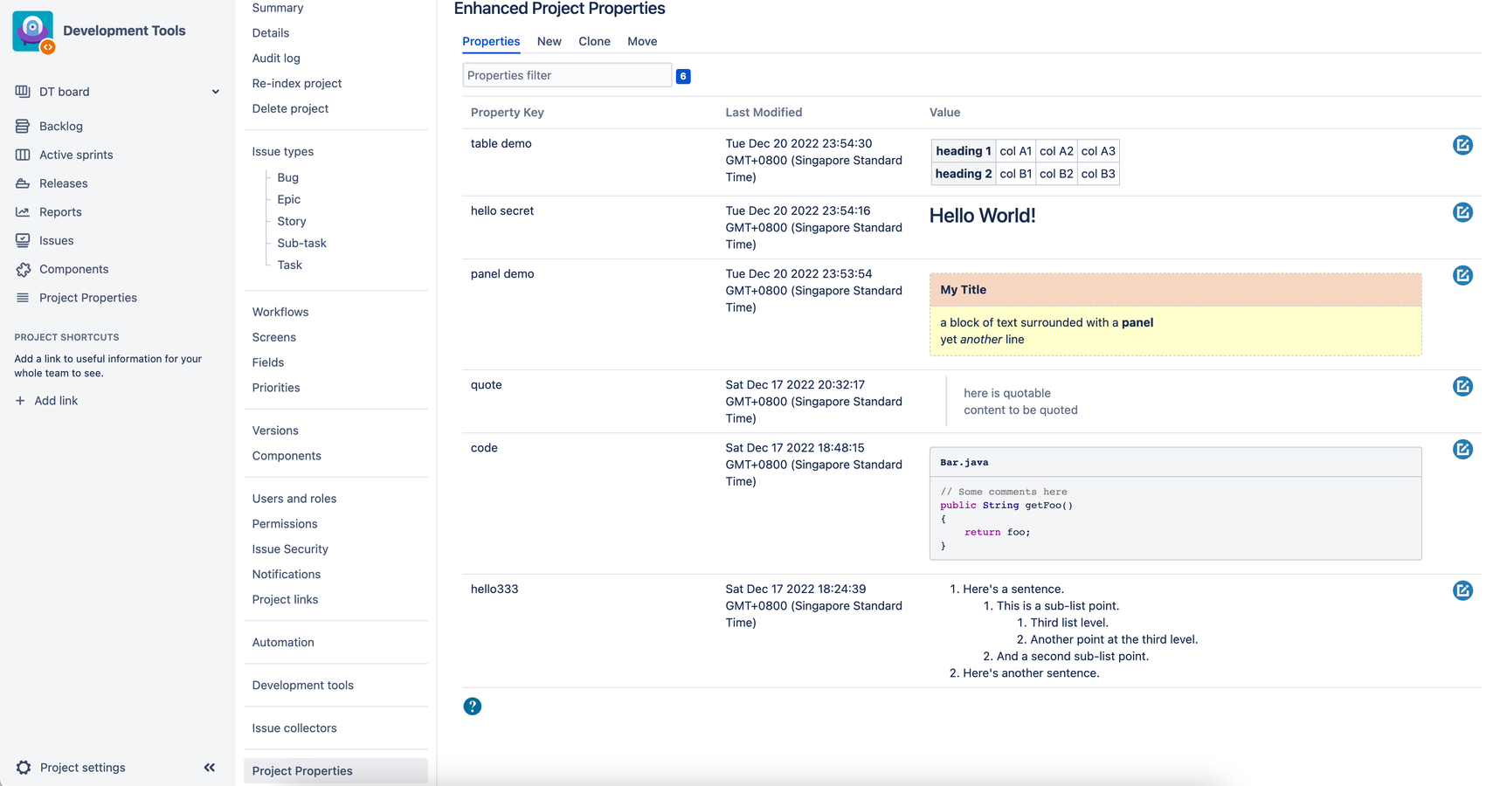Click Re-index project

click(x=297, y=84)
